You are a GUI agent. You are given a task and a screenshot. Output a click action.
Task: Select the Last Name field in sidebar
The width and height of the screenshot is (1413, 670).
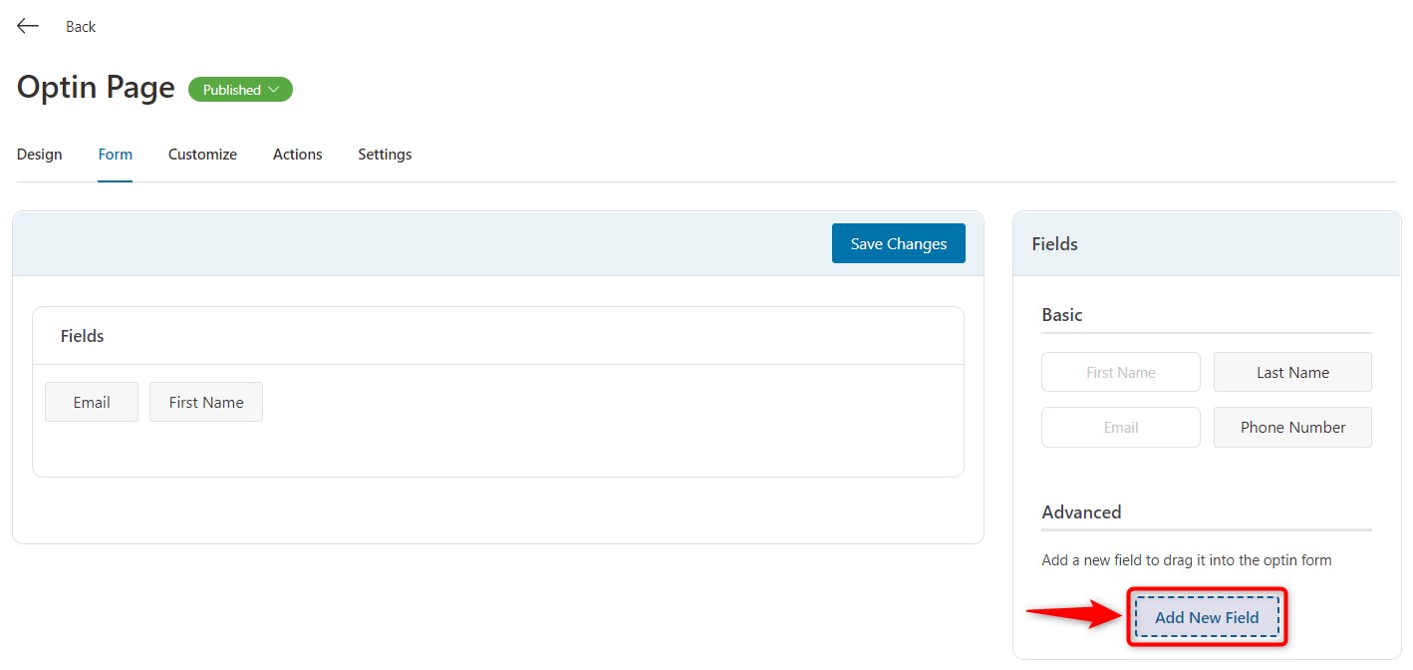[1292, 371]
